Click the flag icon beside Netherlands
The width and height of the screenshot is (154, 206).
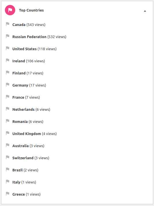click(7, 109)
